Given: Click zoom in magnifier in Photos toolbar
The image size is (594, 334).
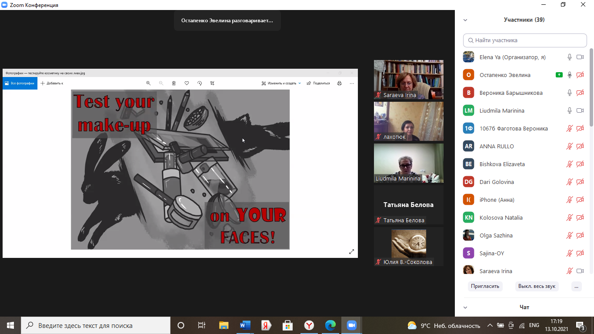Looking at the screenshot, I should pyautogui.click(x=148, y=83).
